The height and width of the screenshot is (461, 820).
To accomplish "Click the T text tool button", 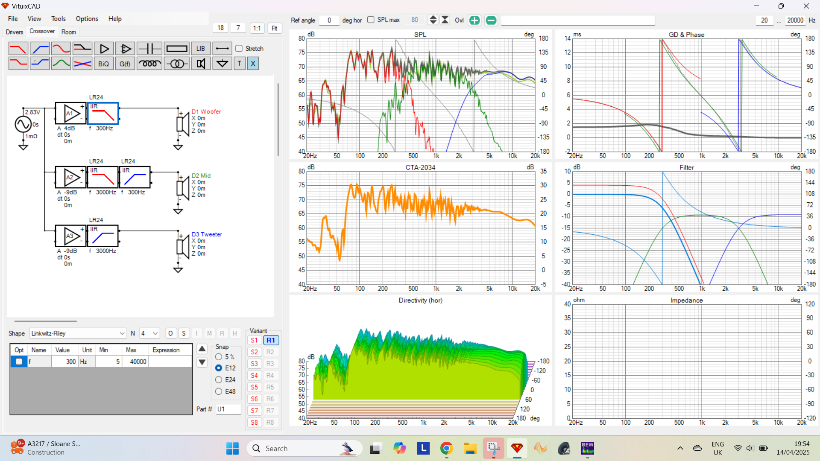I will (x=240, y=63).
